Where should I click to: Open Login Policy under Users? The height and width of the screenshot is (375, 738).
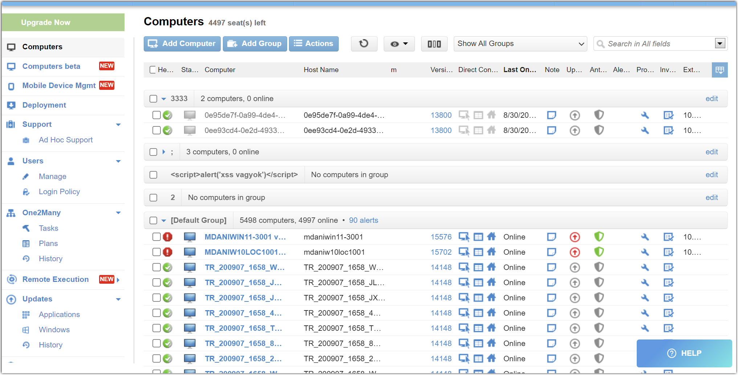point(59,192)
